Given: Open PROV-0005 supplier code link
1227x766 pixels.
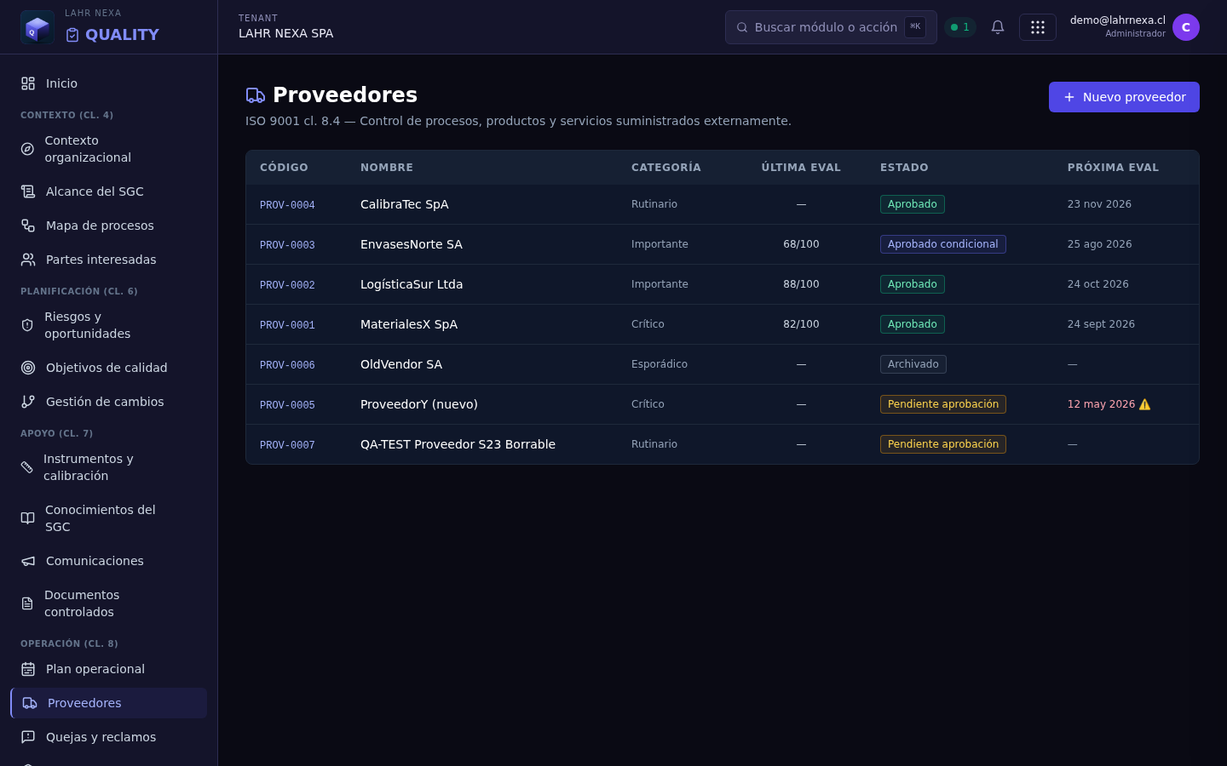Looking at the screenshot, I should pos(287,405).
